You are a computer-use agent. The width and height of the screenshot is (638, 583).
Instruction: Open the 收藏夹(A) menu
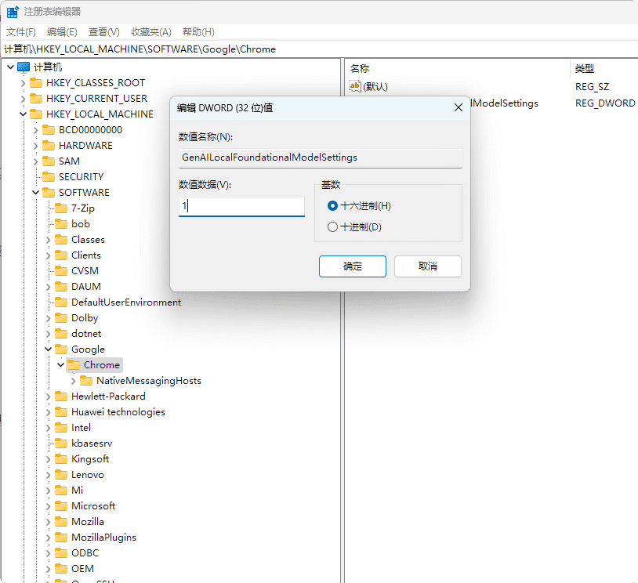point(151,31)
